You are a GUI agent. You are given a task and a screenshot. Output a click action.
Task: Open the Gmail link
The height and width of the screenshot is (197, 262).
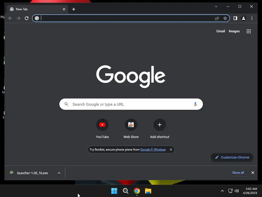221,31
